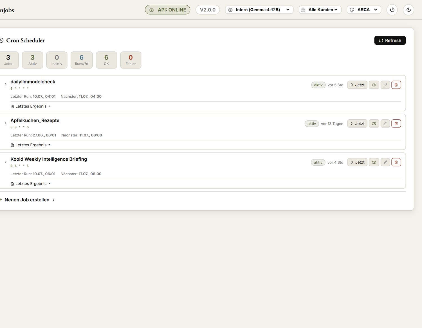Image resolution: width=422 pixels, height=328 pixels.
Task: Expand the dailyllmmodelcheck job row chevron
Action: click(5, 84)
